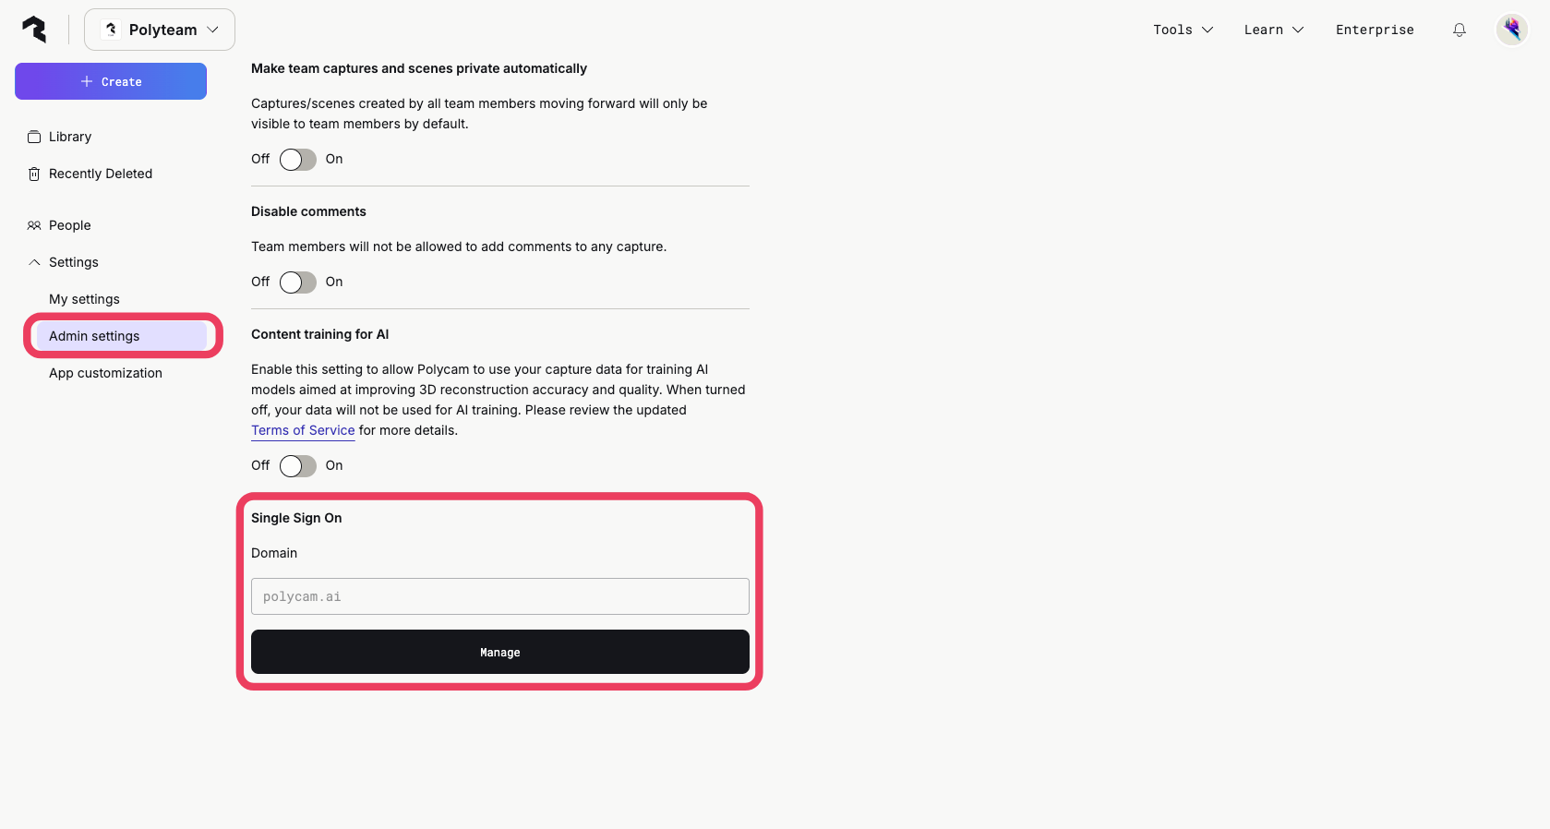Toggle the Disable comments switch
1550x829 pixels.
(x=298, y=282)
